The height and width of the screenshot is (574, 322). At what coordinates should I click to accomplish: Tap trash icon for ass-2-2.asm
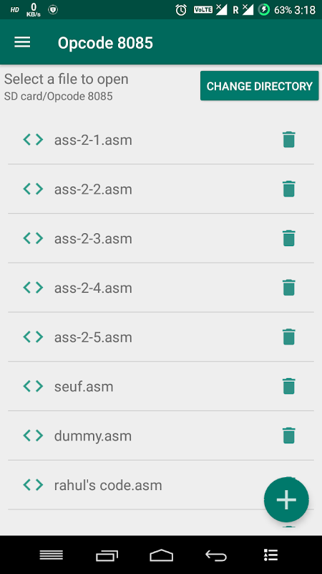pos(288,189)
